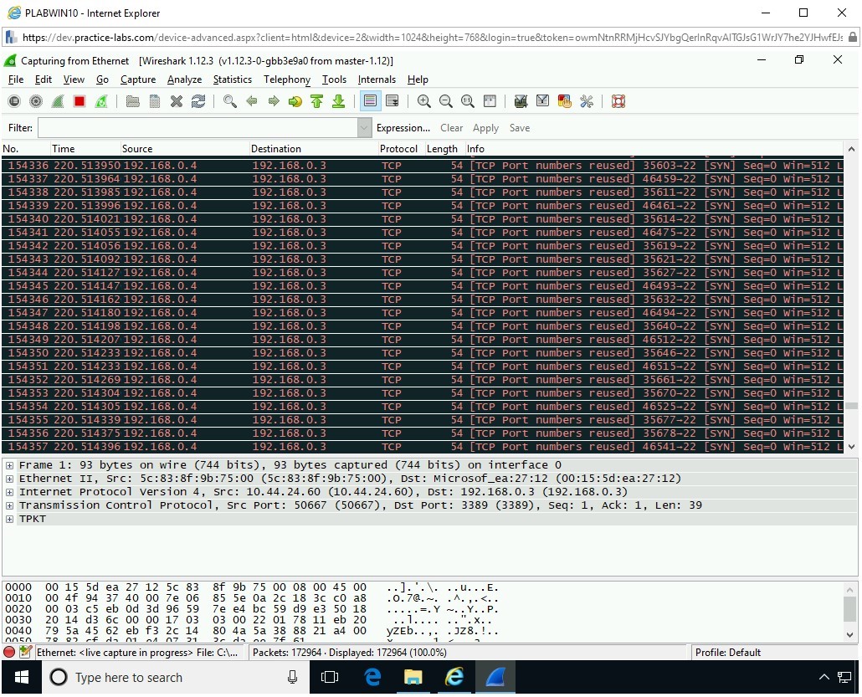The image size is (862, 697).
Task: Toggle colorize packet list
Action: pyautogui.click(x=370, y=101)
